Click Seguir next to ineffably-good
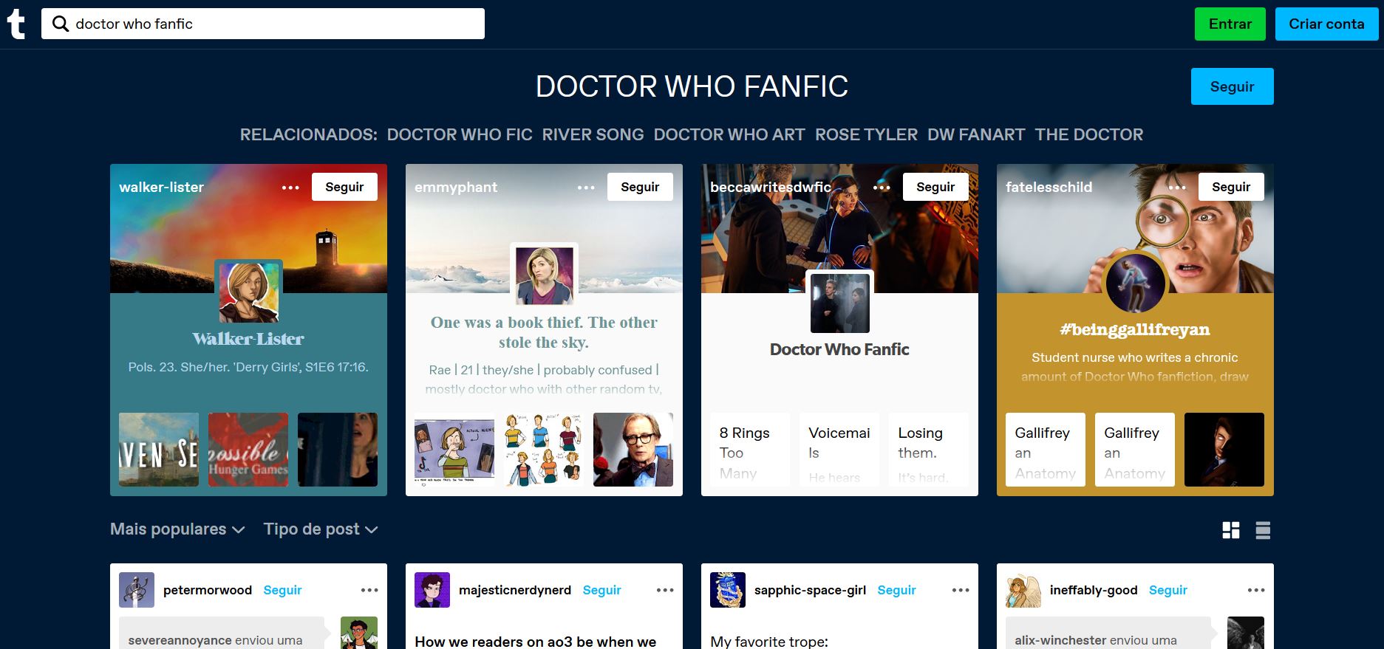The height and width of the screenshot is (649, 1384). (1168, 590)
